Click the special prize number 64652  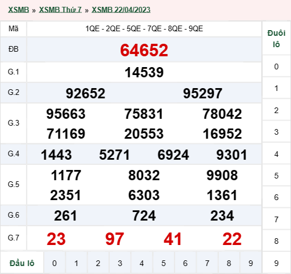(x=144, y=50)
